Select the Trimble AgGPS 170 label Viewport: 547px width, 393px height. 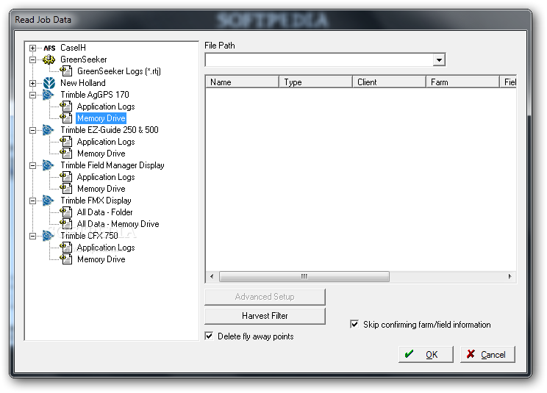point(95,95)
